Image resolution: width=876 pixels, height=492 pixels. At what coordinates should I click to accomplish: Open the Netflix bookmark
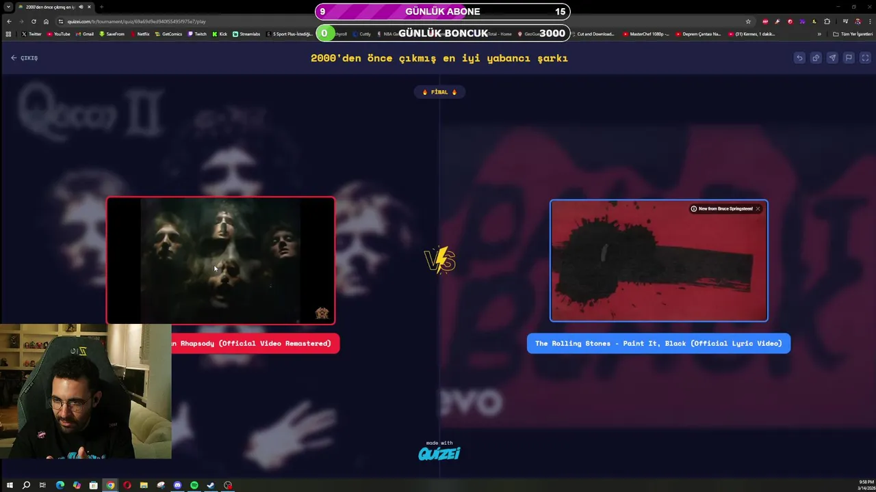[140, 33]
